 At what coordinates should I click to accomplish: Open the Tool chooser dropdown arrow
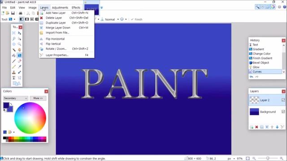[14, 19]
